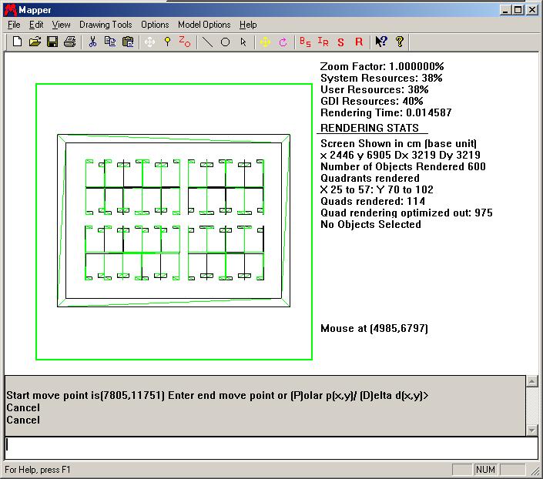Click the Print icon
The image size is (543, 479).
tap(70, 42)
